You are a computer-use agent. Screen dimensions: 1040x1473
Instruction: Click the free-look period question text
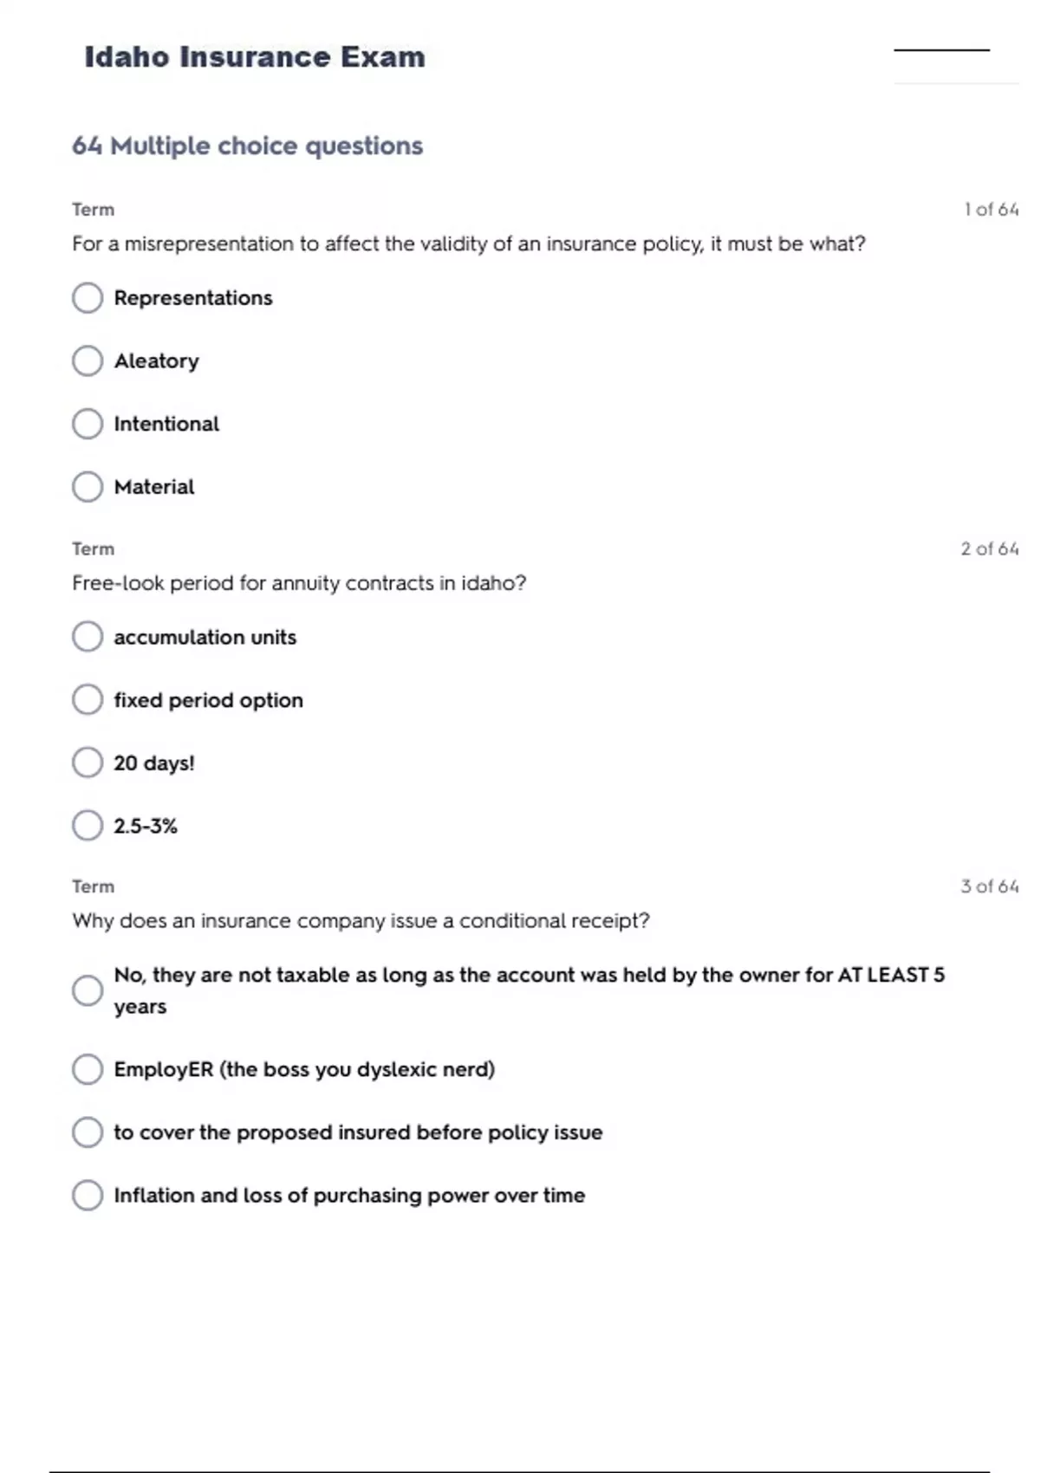pos(299,583)
